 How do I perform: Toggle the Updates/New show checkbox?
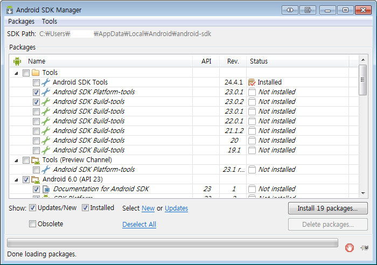click(32, 208)
